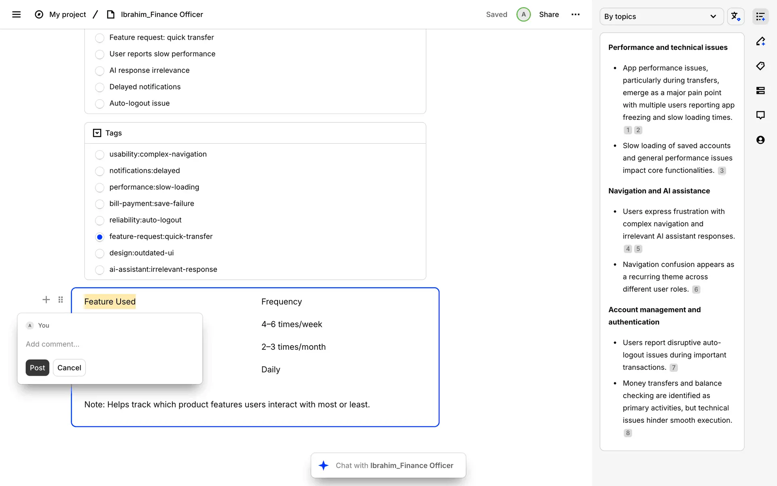
Task: Open the three-dot more options menu
Action: [575, 15]
